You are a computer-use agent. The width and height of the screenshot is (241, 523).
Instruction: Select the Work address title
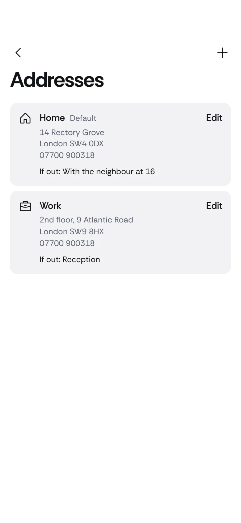50,206
